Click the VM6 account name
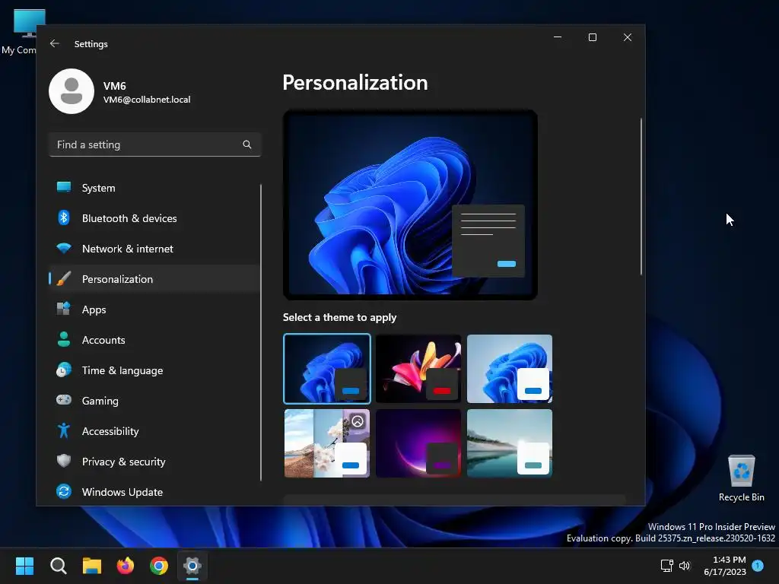The height and width of the screenshot is (584, 779). pos(114,86)
